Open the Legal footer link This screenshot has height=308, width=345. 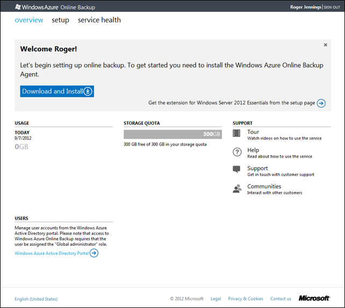click(215, 299)
